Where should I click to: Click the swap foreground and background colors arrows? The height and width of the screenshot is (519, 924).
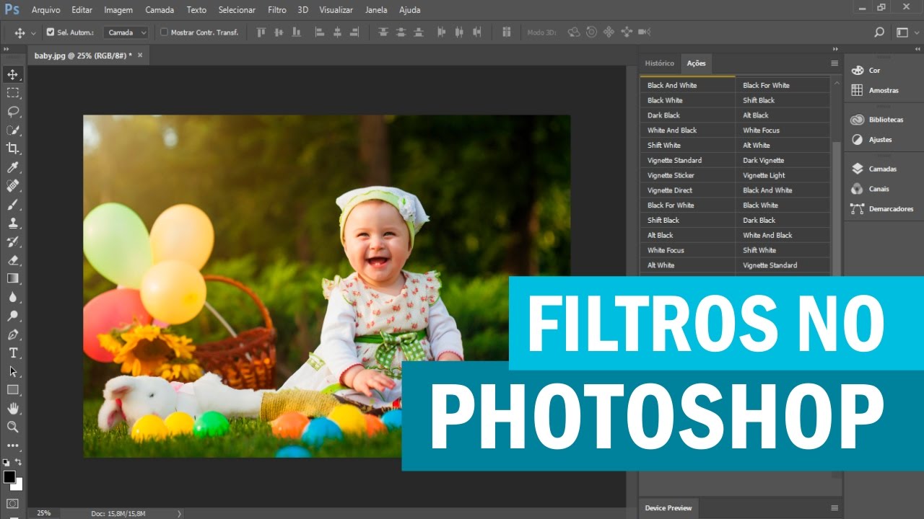[x=19, y=462]
